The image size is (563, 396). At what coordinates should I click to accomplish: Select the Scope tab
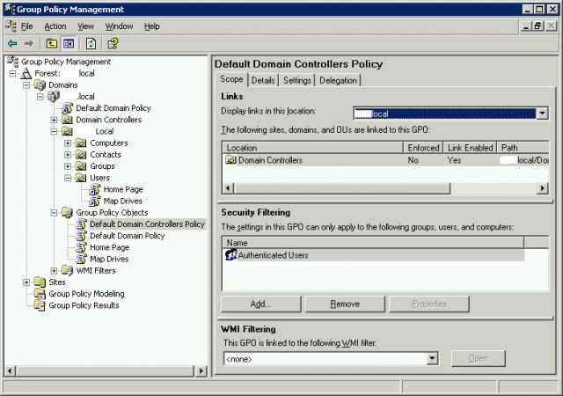point(231,79)
